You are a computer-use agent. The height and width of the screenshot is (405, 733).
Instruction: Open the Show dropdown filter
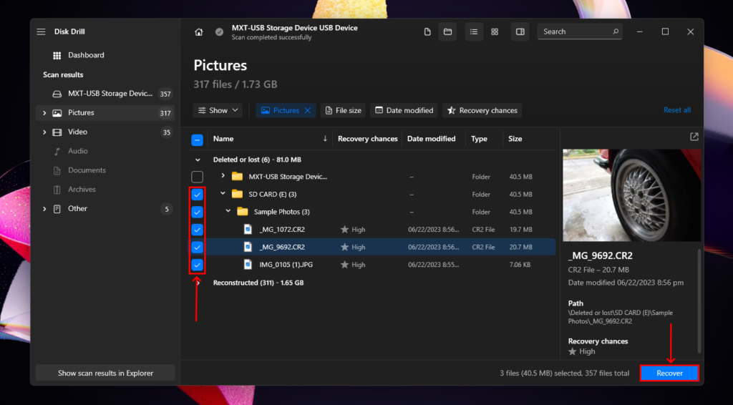pyautogui.click(x=218, y=110)
